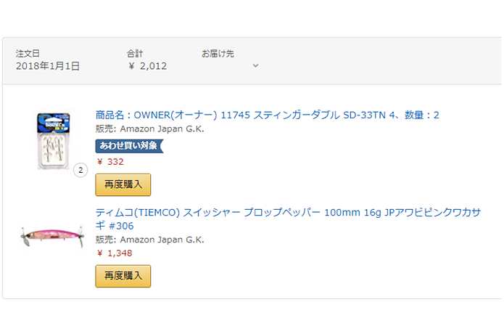504x334 pixels.
Task: Click the 注文日 header label
Action: (x=28, y=54)
